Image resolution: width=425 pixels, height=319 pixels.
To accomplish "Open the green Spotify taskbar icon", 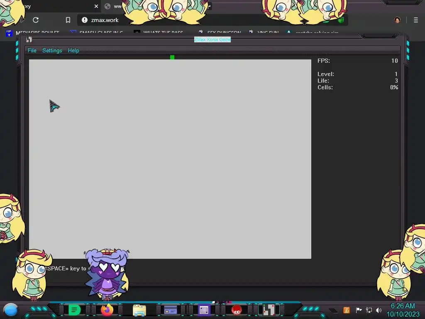I will pyautogui.click(x=74, y=310).
